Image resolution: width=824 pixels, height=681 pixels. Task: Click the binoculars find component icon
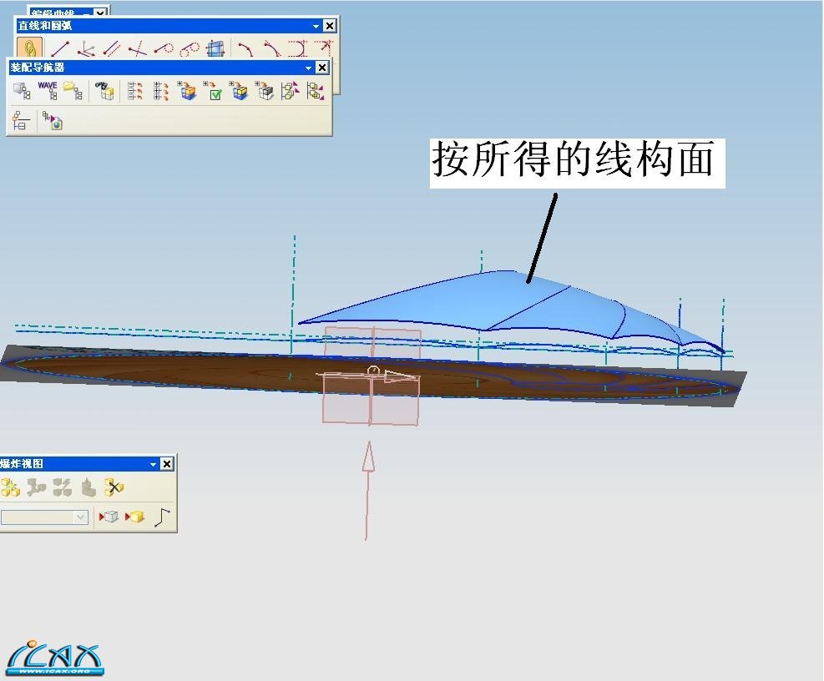pyautogui.click(x=104, y=91)
